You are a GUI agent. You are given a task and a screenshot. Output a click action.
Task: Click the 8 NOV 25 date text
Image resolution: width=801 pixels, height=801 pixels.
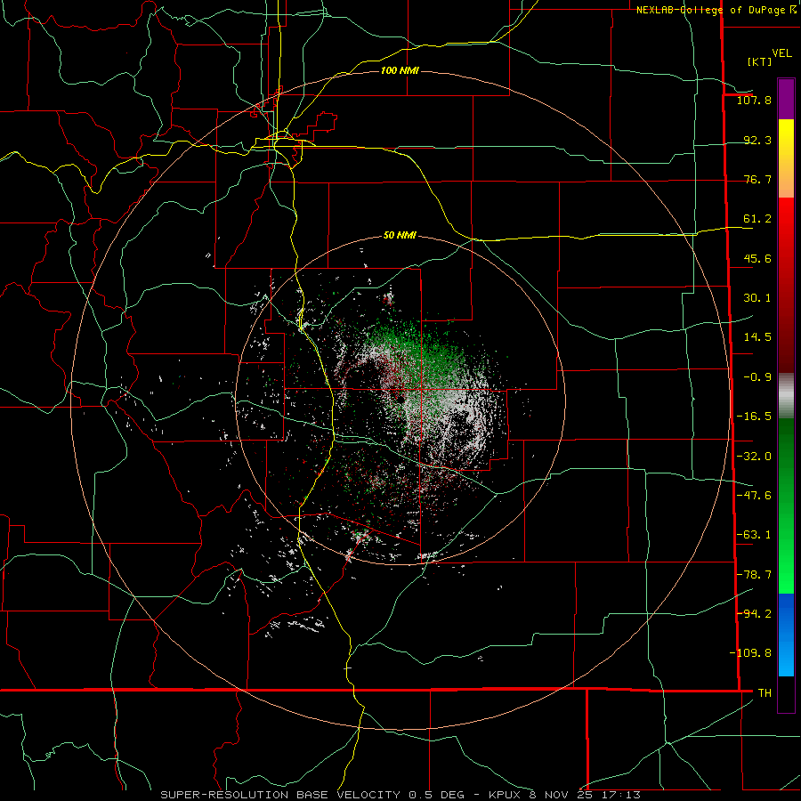pyautogui.click(x=562, y=795)
